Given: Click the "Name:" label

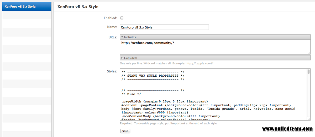Looking at the screenshot, I should click(112, 27).
